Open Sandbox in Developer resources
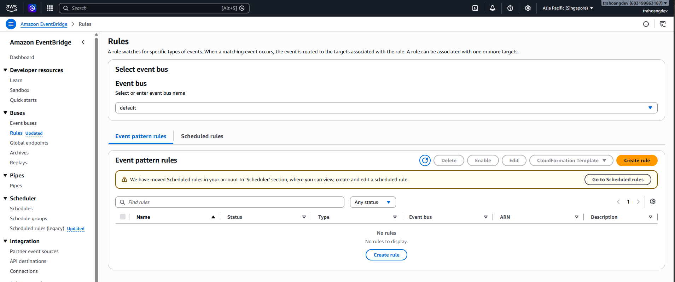This screenshot has height=282, width=675. (19, 90)
